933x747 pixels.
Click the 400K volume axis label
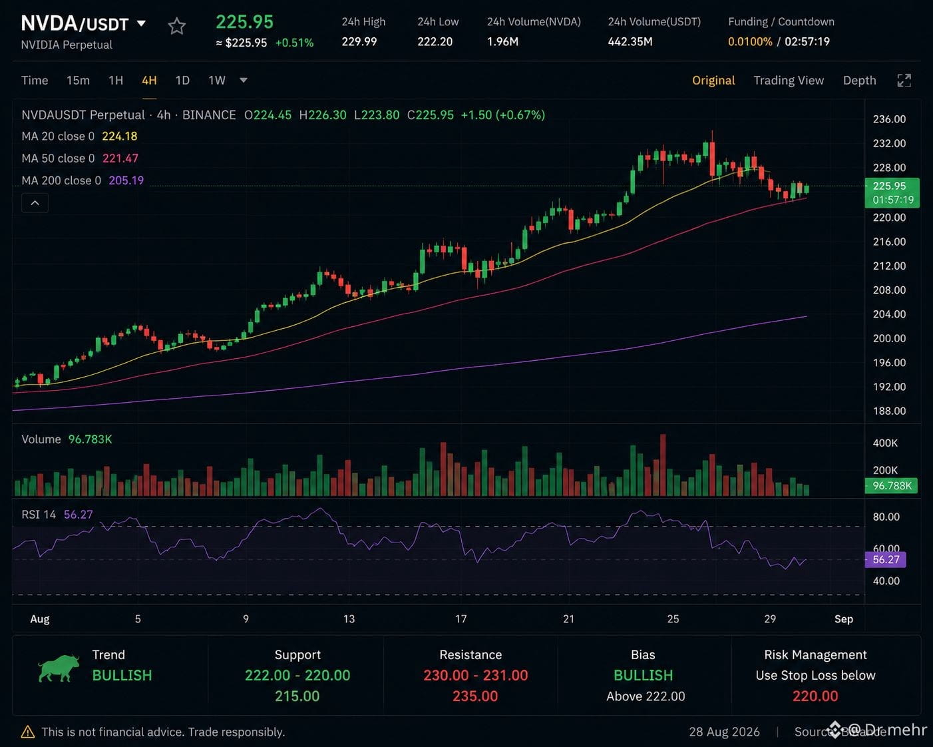point(885,443)
